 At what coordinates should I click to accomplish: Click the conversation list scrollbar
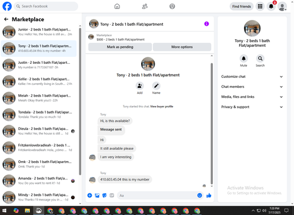point(80,101)
